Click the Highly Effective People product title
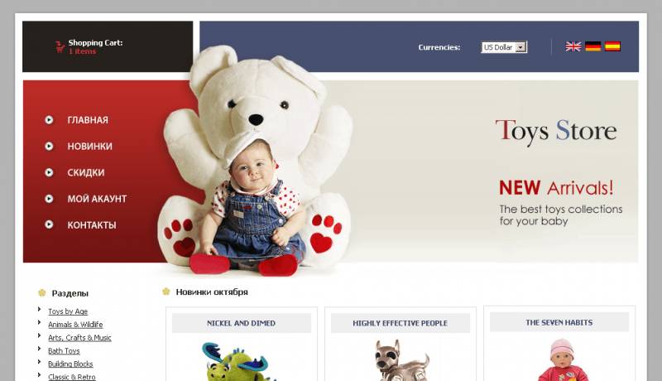This screenshot has width=662, height=381. click(x=400, y=323)
